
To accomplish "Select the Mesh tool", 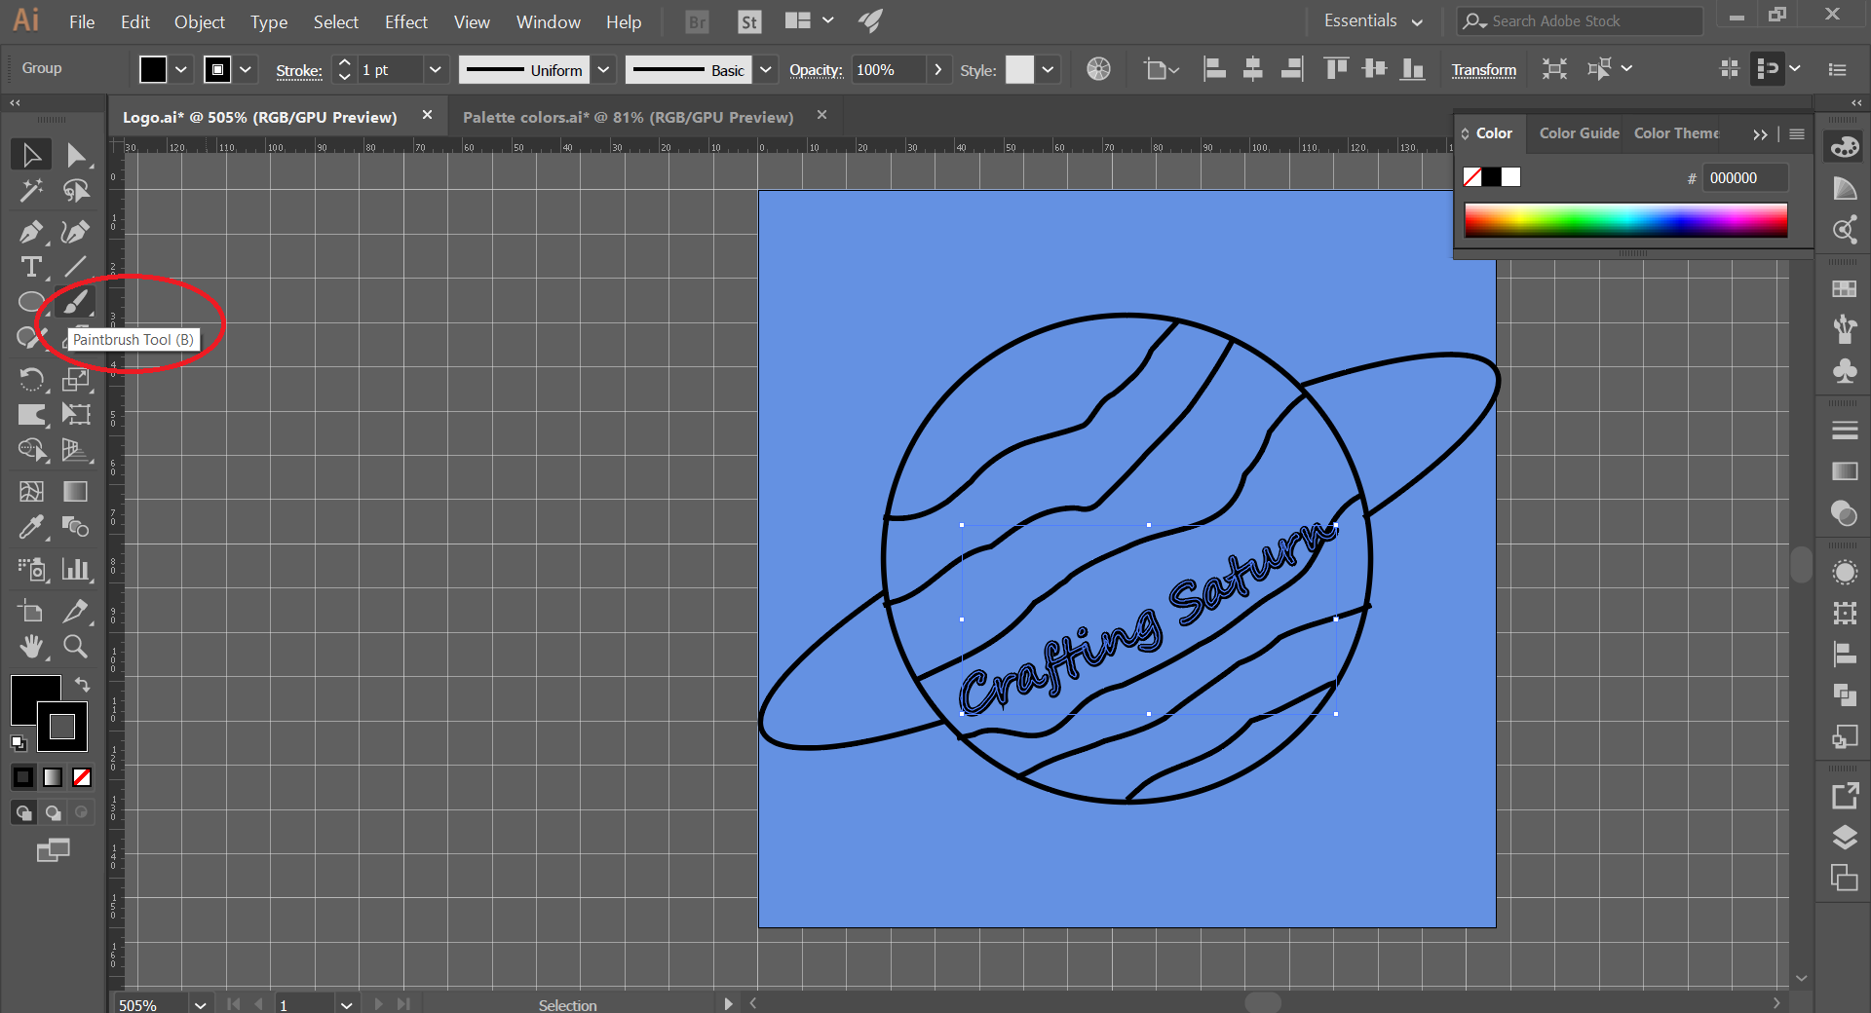I will [x=31, y=491].
